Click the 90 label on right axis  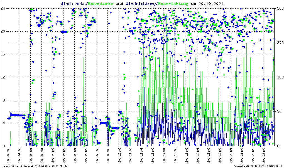(x=279, y=111)
